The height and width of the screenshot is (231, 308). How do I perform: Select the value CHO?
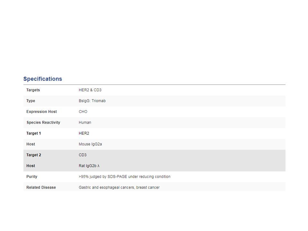(83, 112)
